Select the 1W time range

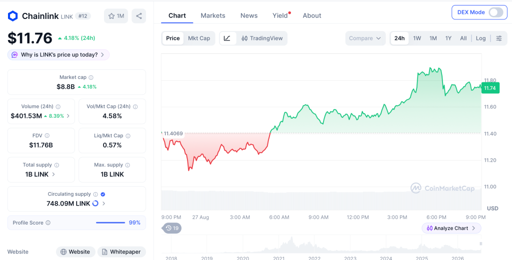coord(417,38)
